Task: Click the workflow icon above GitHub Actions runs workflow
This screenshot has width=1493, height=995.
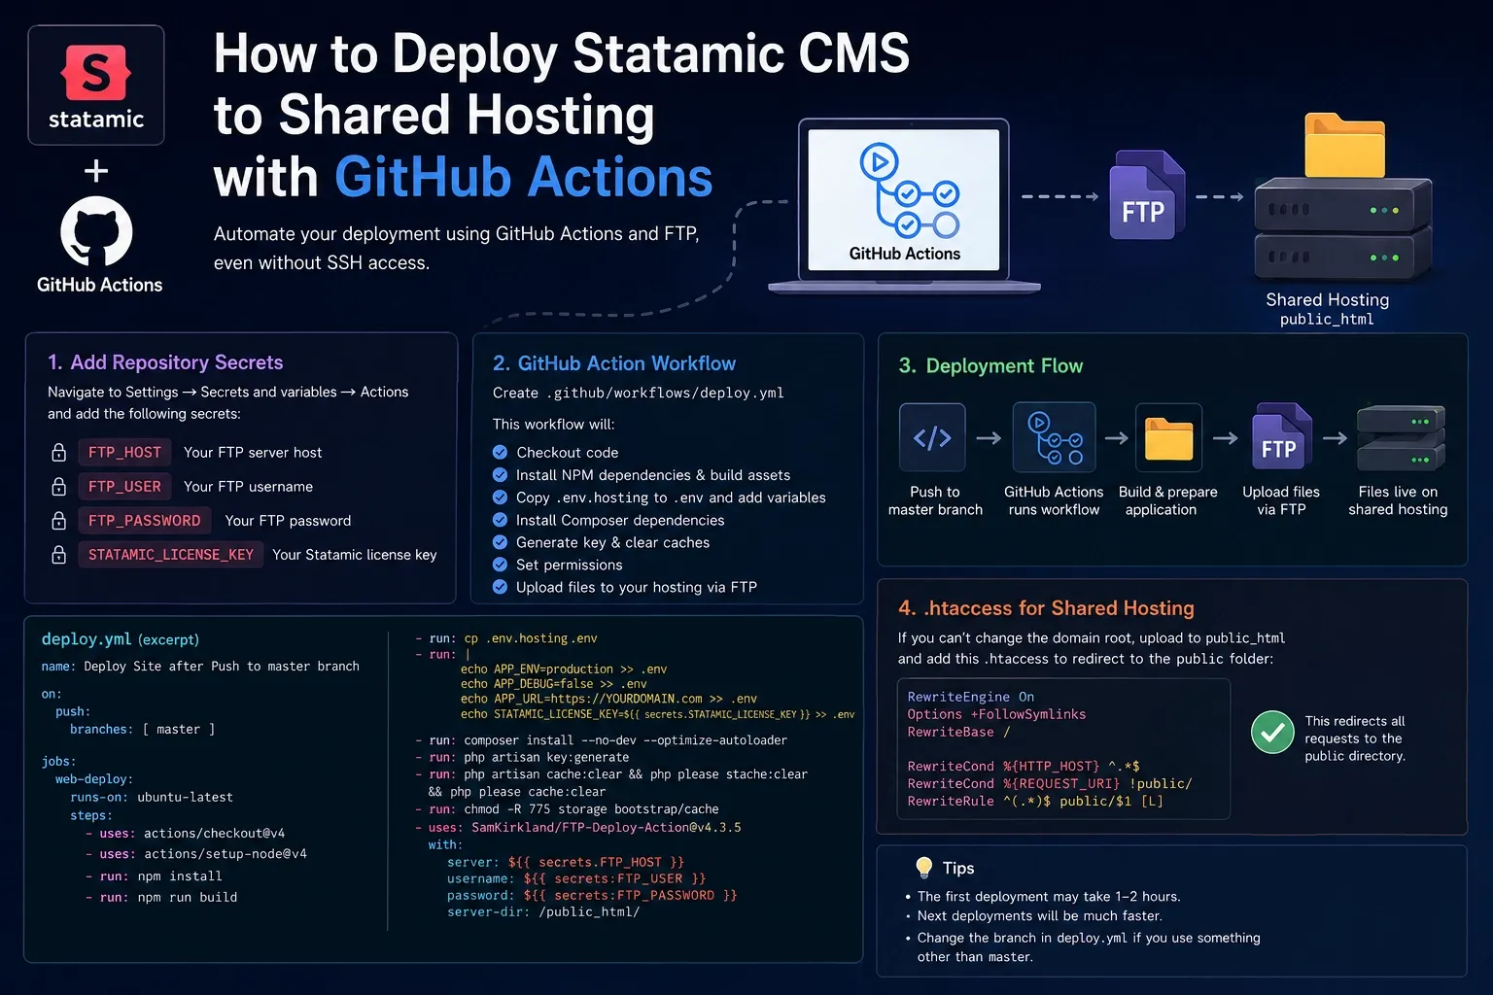Action: pos(1054,437)
